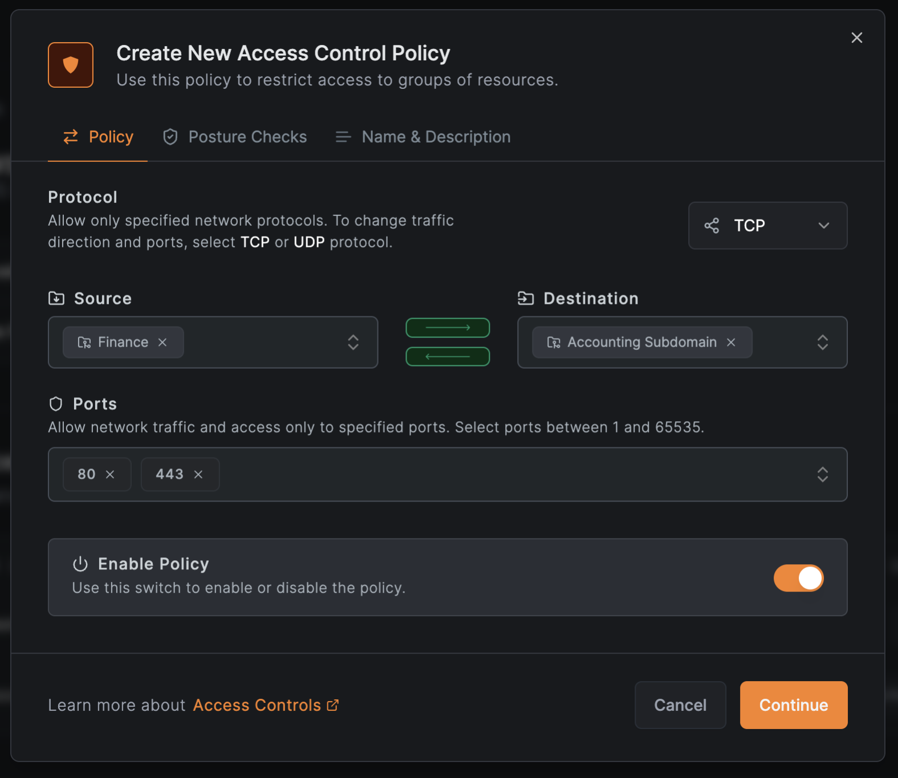Click the external link icon beside Access Controls

tap(332, 705)
